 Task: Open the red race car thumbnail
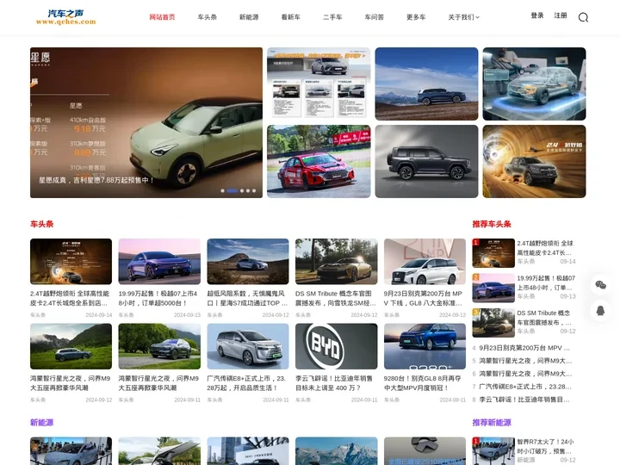319,161
